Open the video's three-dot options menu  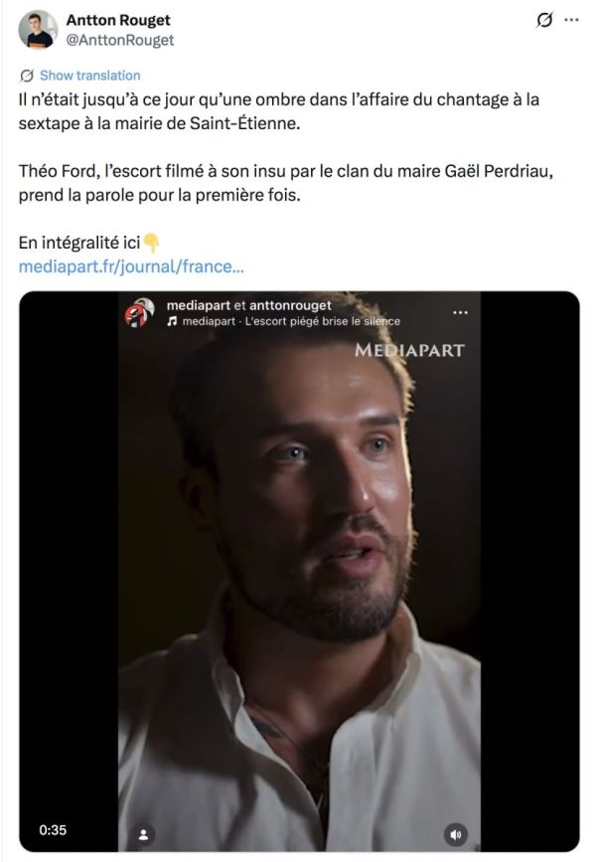(460, 311)
